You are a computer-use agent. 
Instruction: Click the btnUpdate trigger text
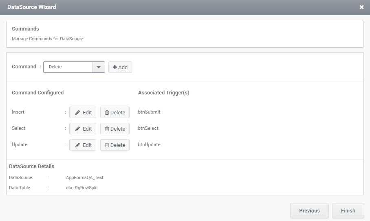[x=149, y=144]
